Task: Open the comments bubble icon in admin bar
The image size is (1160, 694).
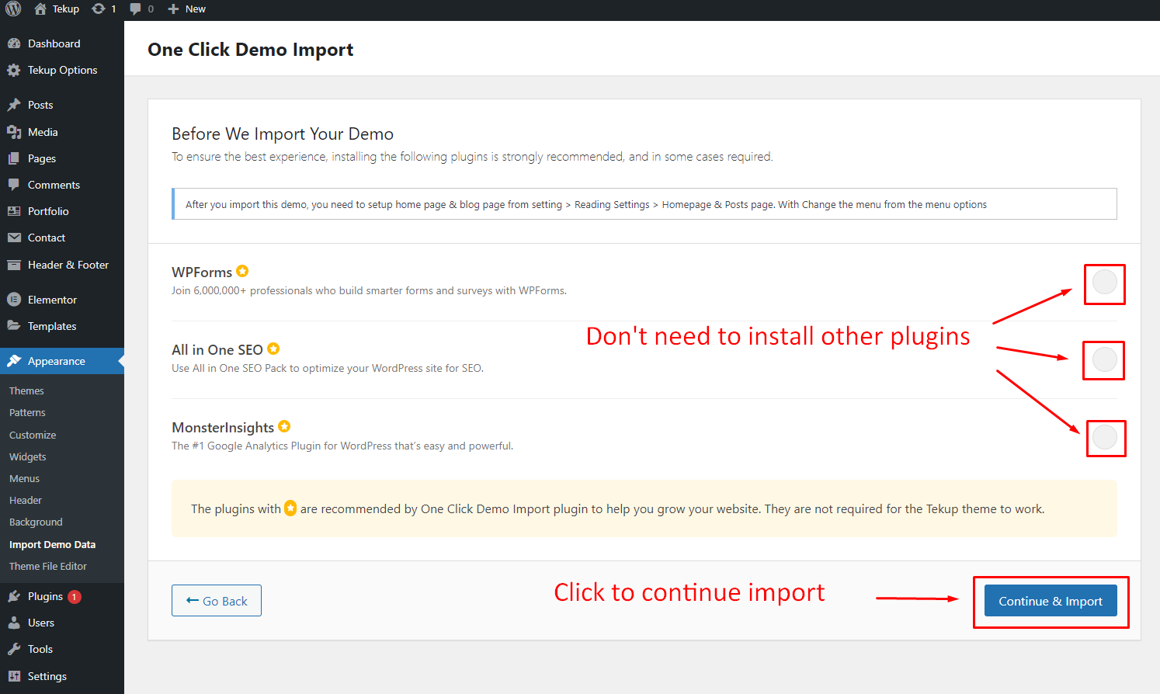Action: pyautogui.click(x=136, y=9)
